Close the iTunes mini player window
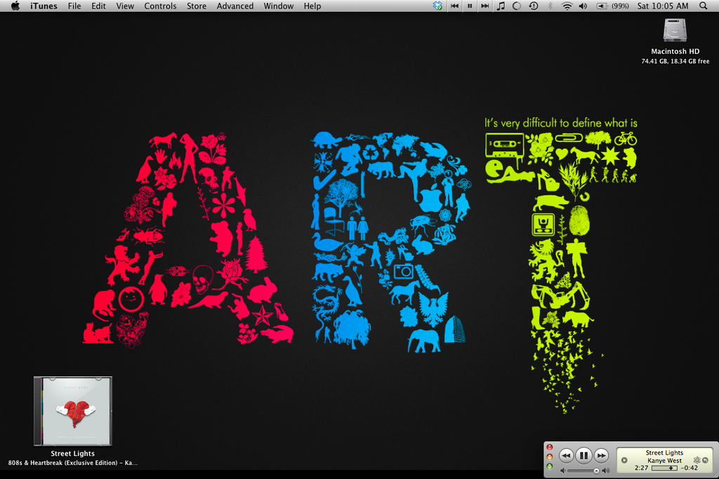The image size is (719, 479). point(550,447)
